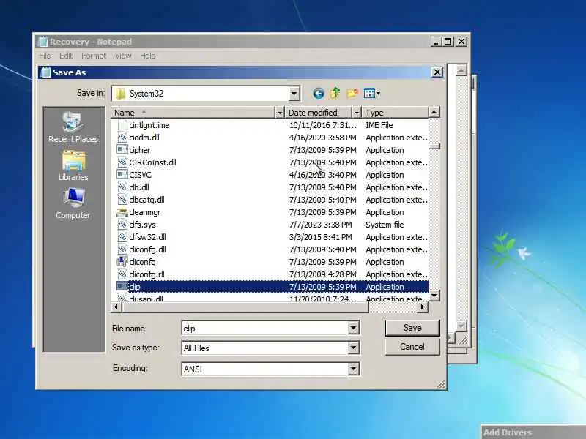Screen dimensions: 586x439
Task: Open the Notepad File menu
Action: [45, 56]
